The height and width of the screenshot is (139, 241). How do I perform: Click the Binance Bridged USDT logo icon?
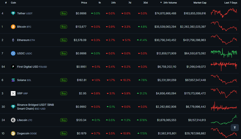pos(13,107)
